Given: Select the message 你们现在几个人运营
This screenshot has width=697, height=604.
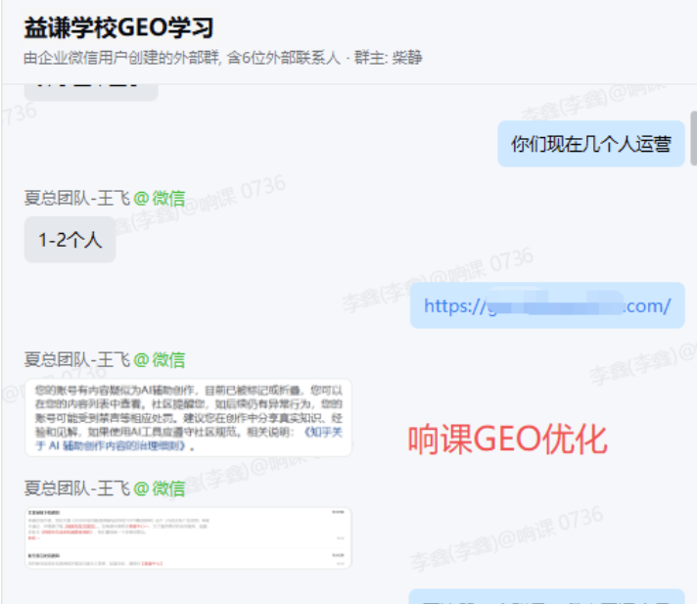Looking at the screenshot, I should [590, 144].
